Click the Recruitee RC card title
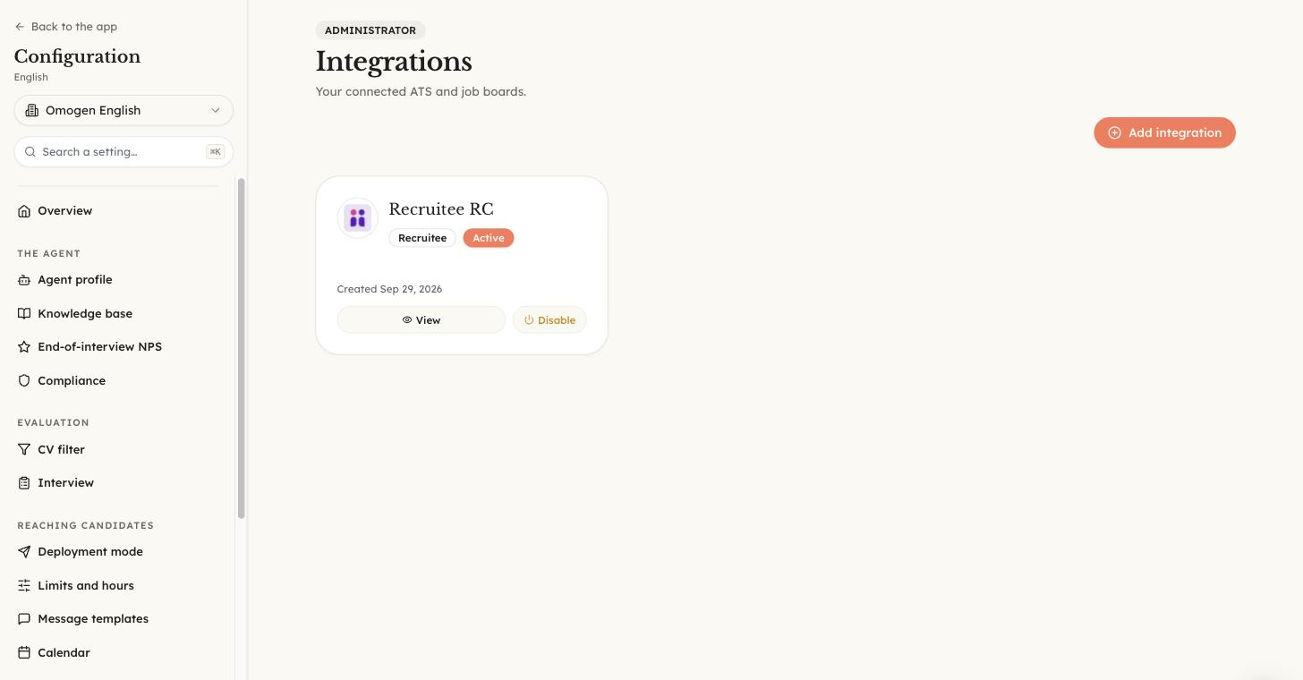The image size is (1303, 680). pyautogui.click(x=441, y=209)
